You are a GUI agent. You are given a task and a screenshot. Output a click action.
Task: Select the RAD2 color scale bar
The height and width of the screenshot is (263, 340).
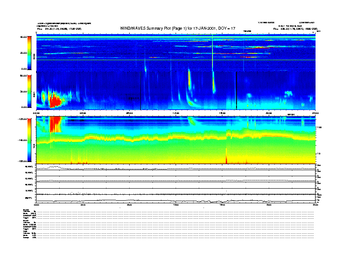click(29, 53)
